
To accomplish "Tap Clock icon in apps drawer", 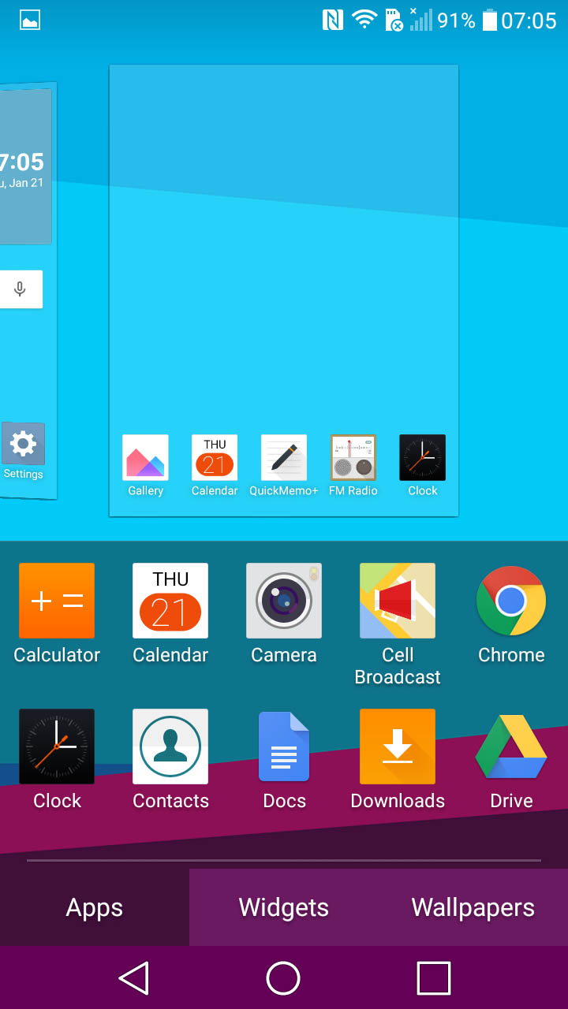I will click(x=57, y=747).
